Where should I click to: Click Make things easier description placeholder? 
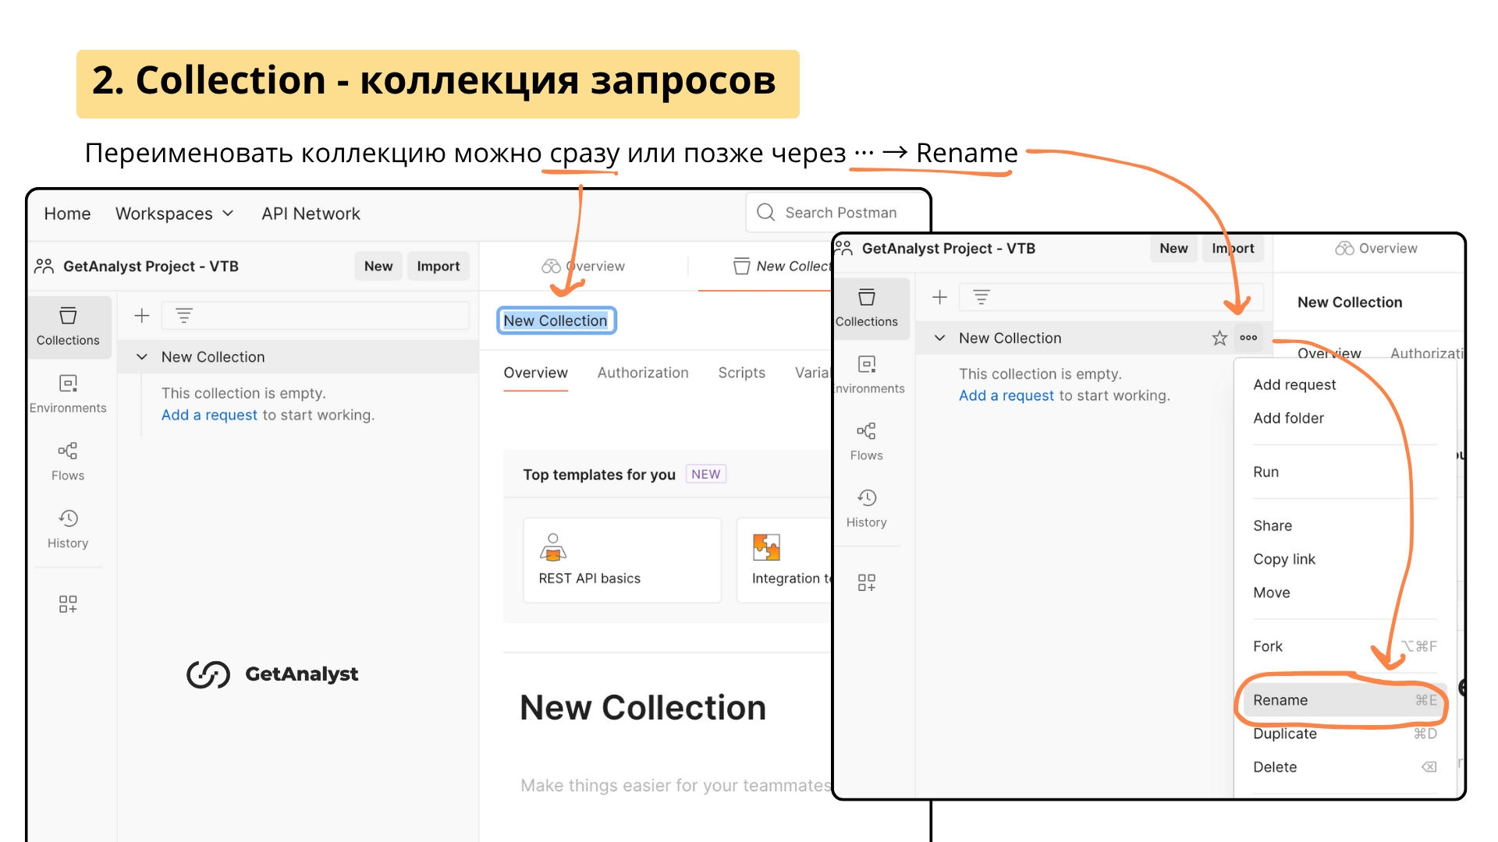coord(676,786)
